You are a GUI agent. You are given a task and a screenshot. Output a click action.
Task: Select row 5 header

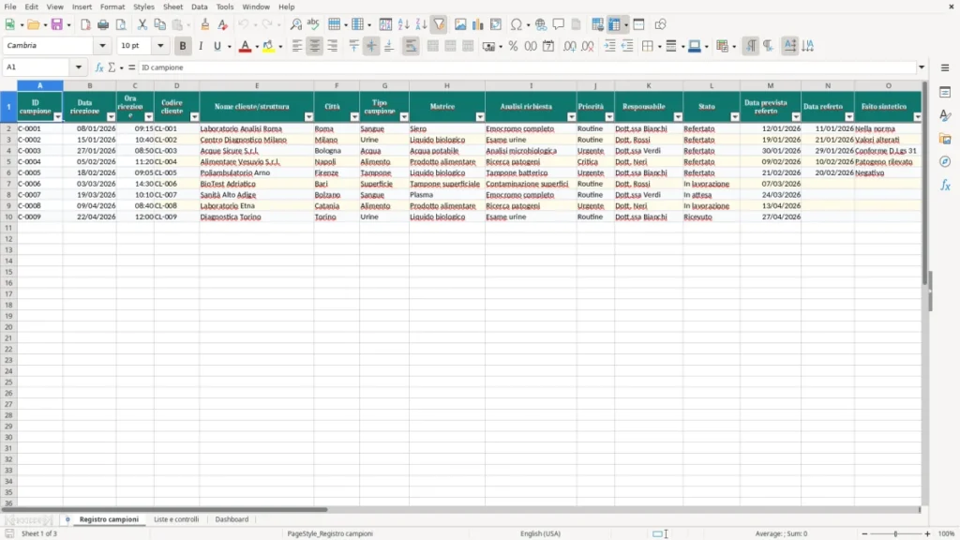(8, 161)
